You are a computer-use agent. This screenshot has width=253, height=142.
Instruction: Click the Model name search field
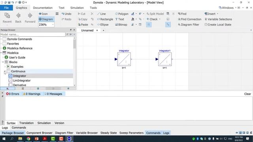[32, 34]
